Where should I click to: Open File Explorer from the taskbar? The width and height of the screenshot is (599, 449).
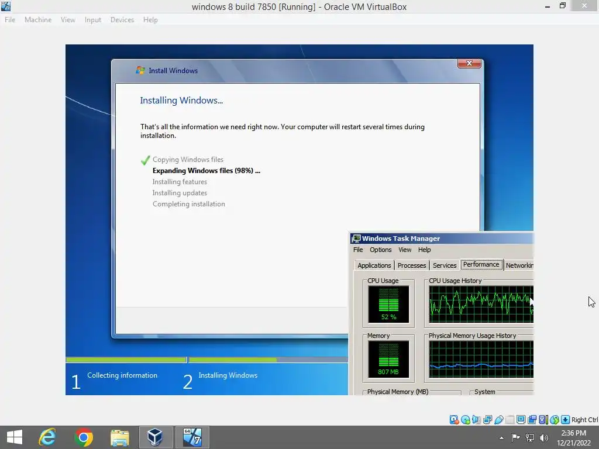119,437
